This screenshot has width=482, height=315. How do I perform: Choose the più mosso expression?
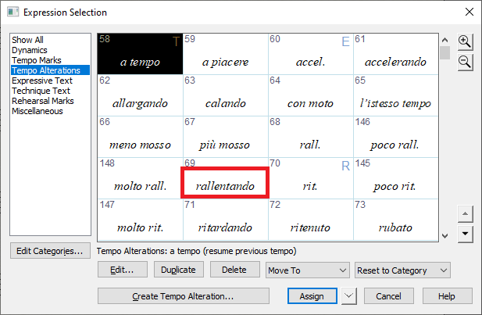click(225, 144)
